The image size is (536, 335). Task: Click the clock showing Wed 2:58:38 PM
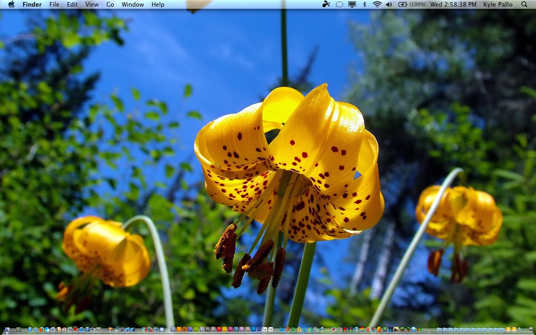pyautogui.click(x=454, y=4)
